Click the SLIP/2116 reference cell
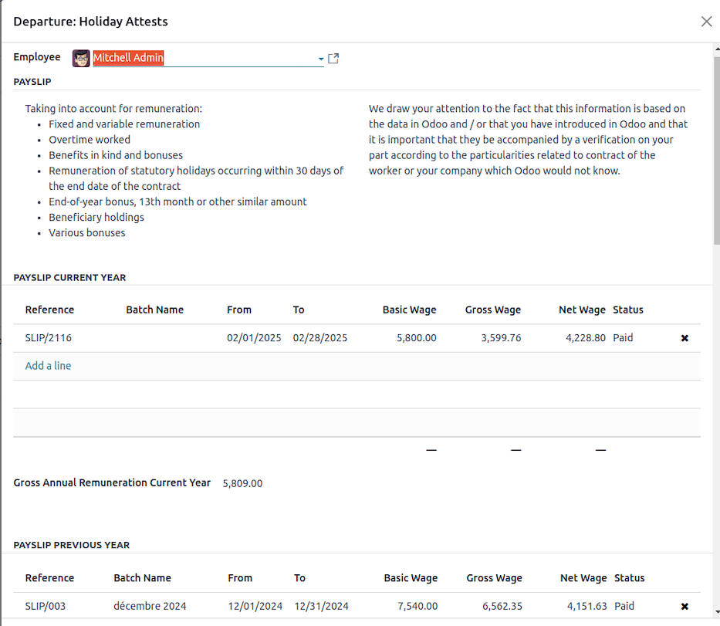The image size is (720, 626). click(x=49, y=337)
